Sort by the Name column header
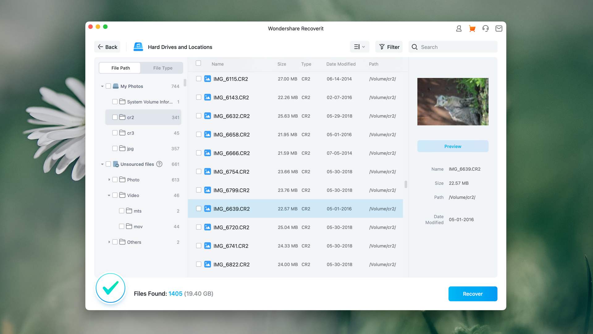 click(217, 64)
